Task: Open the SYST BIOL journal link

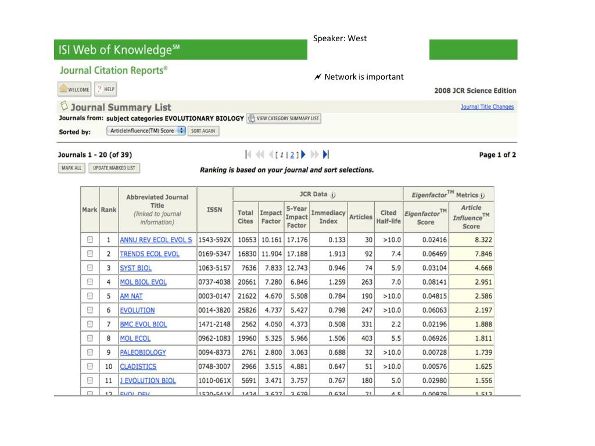Action: 135,268
